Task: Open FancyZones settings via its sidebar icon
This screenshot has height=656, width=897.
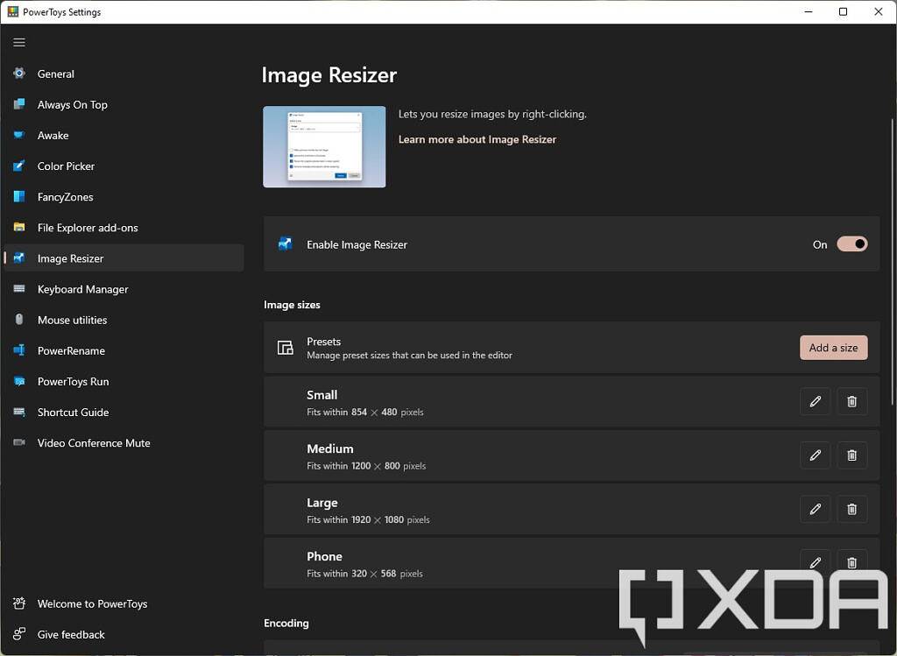Action: 19,197
